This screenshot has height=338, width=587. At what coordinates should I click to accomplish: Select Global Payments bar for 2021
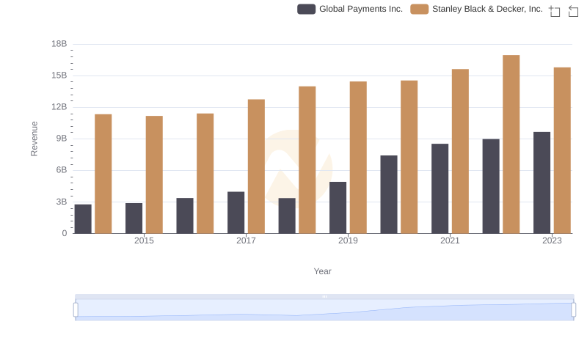[x=440, y=188]
